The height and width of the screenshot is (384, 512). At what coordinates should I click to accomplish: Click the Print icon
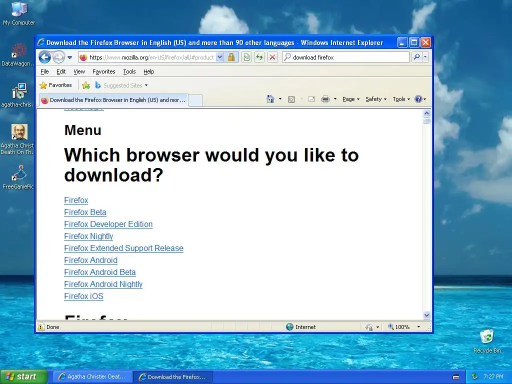pos(325,99)
